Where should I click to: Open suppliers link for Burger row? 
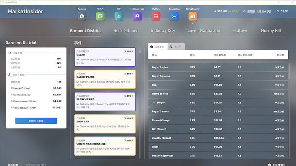tap(280, 103)
